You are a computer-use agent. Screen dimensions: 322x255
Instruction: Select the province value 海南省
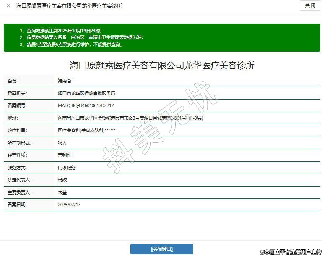[64, 81]
